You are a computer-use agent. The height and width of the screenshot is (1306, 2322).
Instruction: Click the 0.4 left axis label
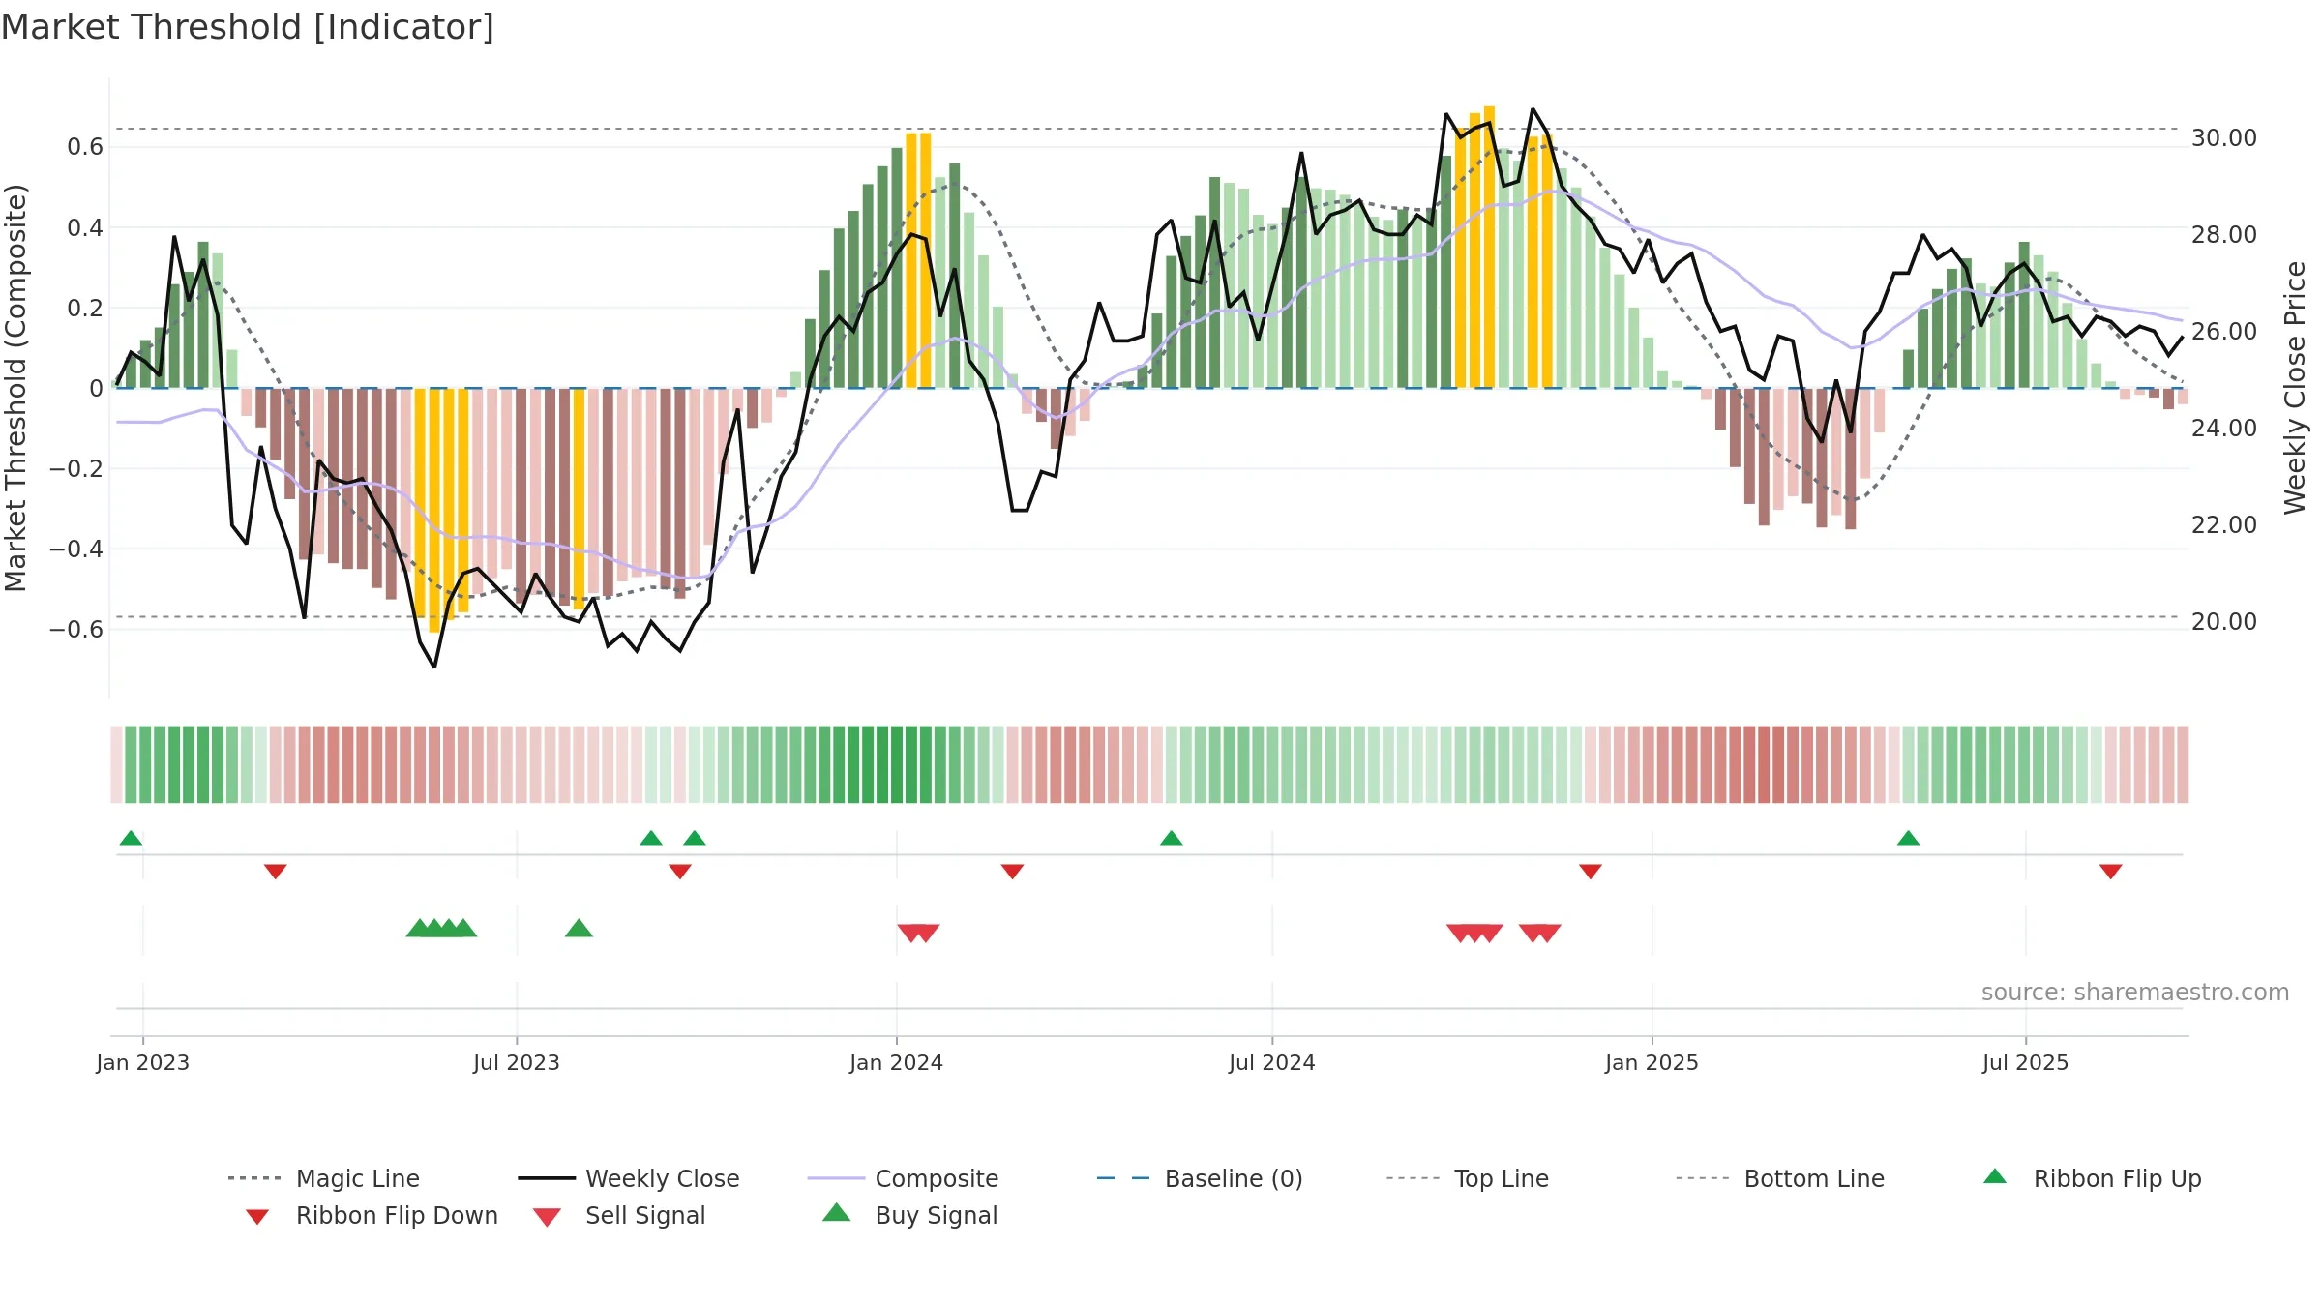point(85,228)
